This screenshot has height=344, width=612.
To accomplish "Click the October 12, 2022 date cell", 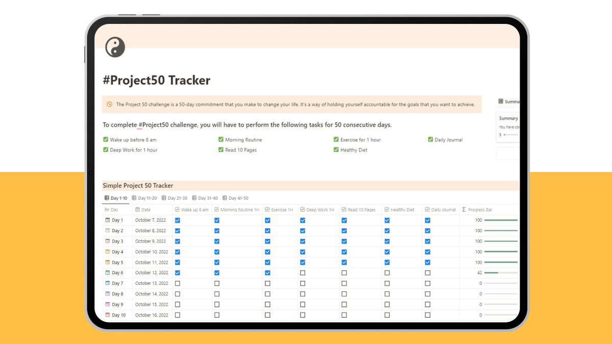I will 151,273.
